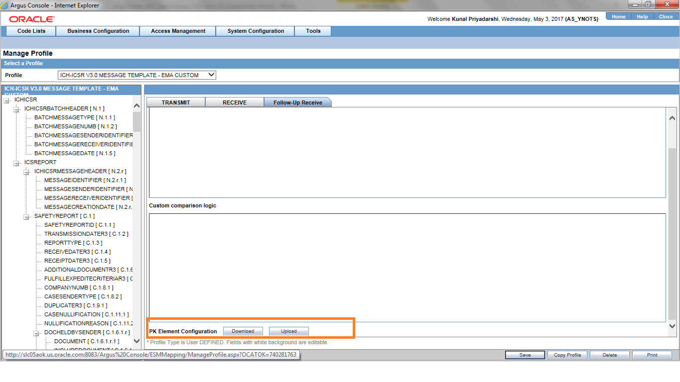
Task: Select ADDITIONALDOCUMENTR3 tree element
Action: 89,270
